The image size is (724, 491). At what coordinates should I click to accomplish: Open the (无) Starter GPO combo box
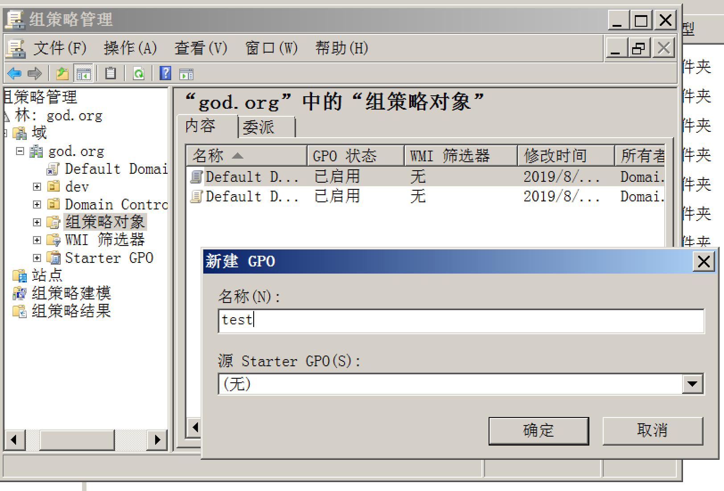click(461, 384)
